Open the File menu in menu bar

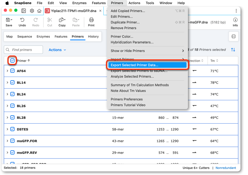click(x=39, y=3)
